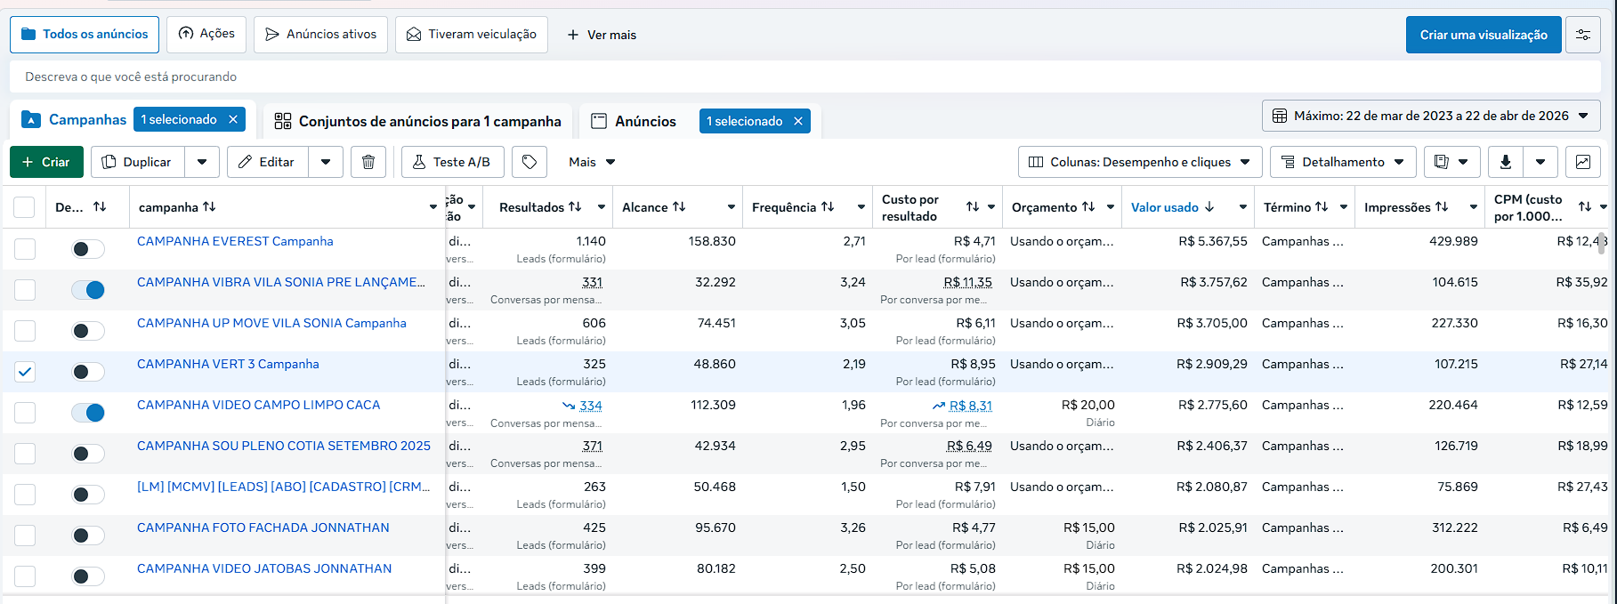Select the Ações view

(x=206, y=34)
